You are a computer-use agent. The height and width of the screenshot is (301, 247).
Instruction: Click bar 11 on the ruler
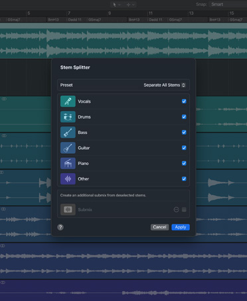tap(151, 13)
